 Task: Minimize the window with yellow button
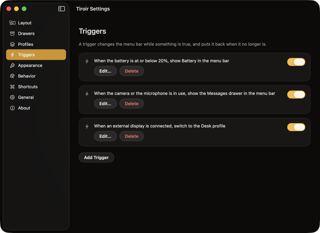click(16, 9)
